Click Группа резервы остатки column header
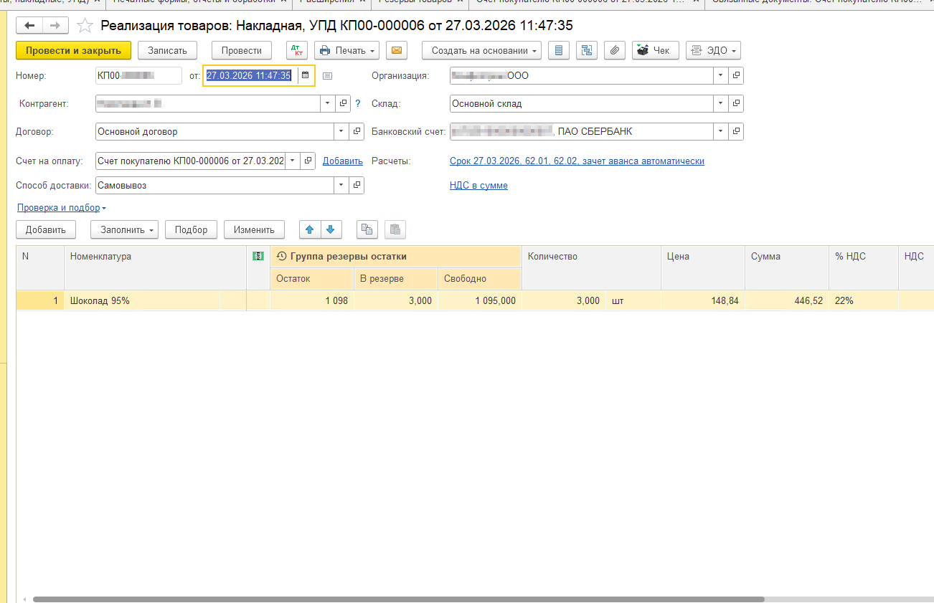Viewport: 934px width, 603px height. [396, 257]
